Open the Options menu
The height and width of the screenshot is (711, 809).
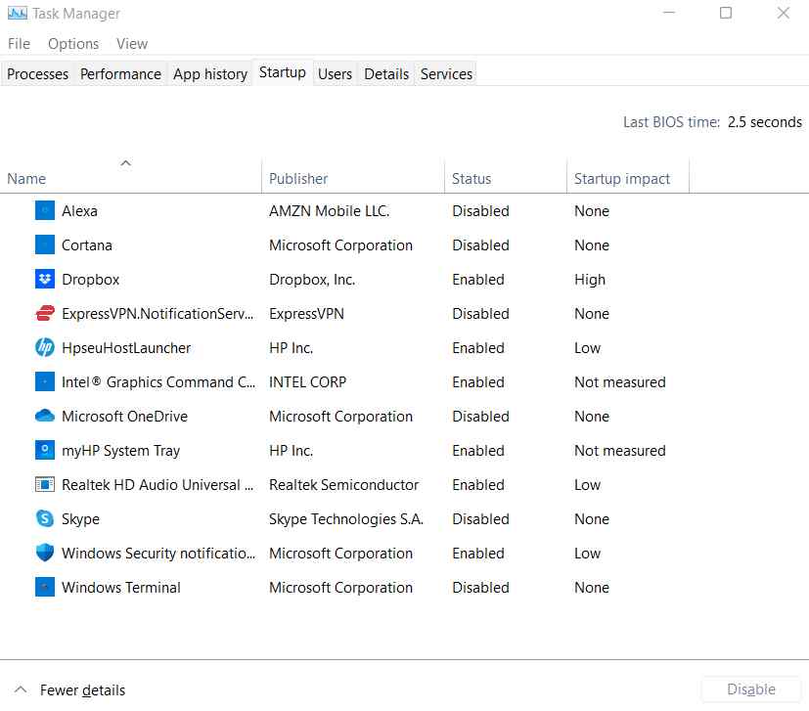coord(73,44)
